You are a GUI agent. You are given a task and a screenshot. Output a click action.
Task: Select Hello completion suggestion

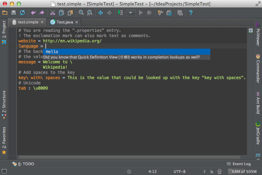point(126,51)
